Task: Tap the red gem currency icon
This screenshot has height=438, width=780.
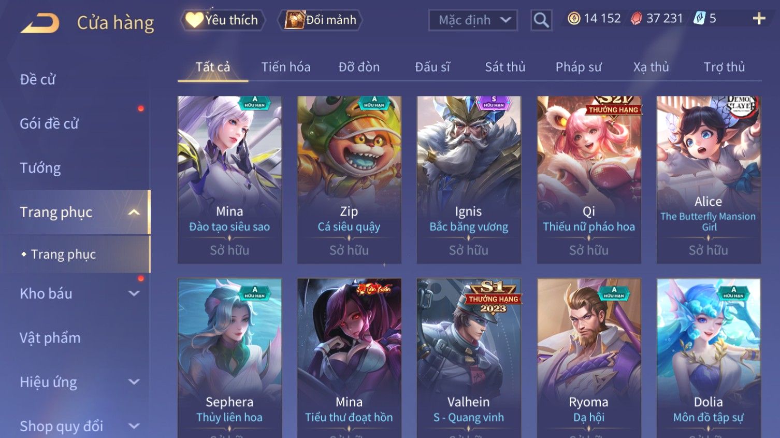Action: coord(636,19)
